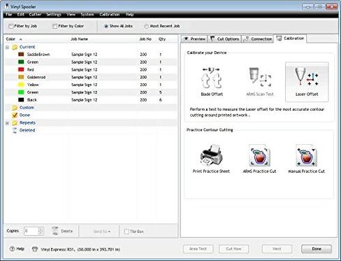Open the System menu

coord(87,15)
